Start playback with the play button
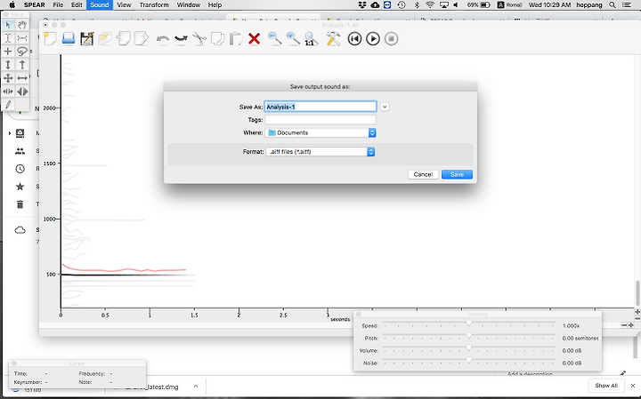 pyautogui.click(x=372, y=39)
